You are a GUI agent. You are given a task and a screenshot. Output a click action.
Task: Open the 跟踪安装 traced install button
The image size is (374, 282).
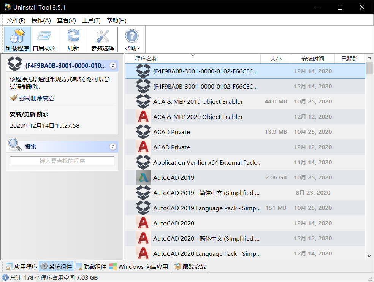pos(190,266)
